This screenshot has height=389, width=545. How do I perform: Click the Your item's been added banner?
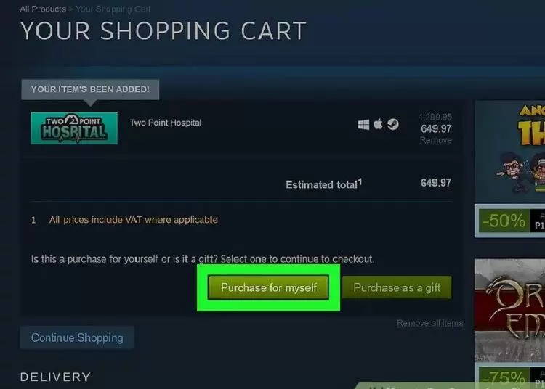[x=90, y=89]
